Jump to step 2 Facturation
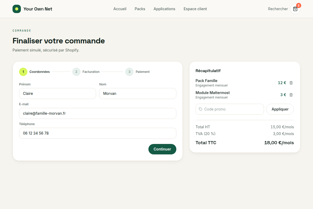This screenshot has height=209, width=313. (x=86, y=72)
